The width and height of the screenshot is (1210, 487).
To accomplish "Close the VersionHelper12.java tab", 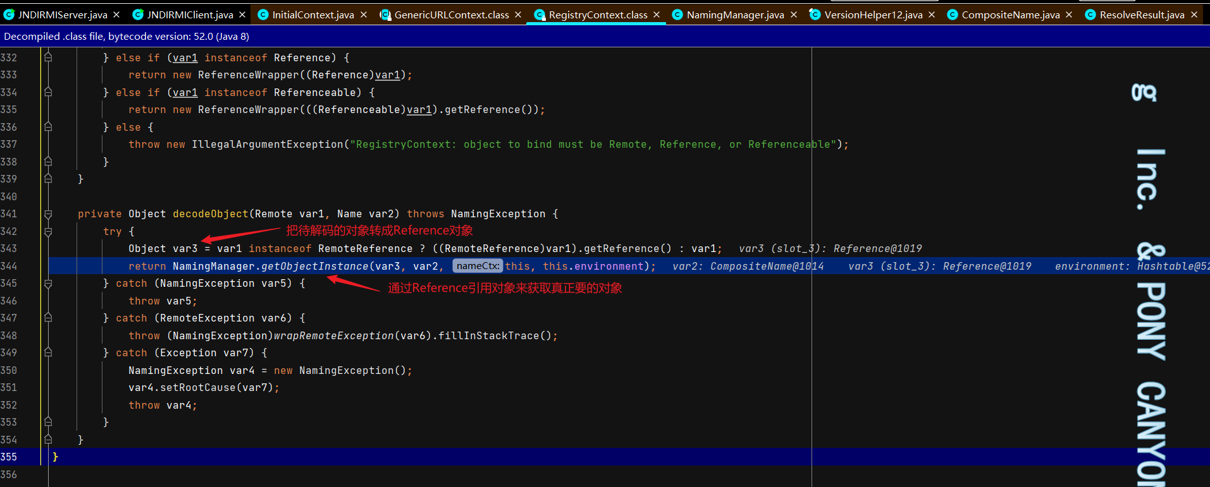I will (x=932, y=15).
